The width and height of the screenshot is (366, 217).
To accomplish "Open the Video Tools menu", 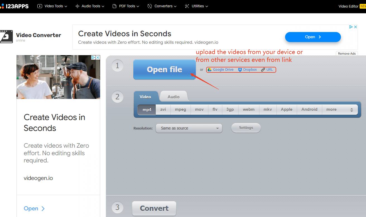I will point(52,6).
